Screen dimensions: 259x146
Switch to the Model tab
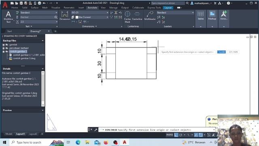[x=9, y=134]
